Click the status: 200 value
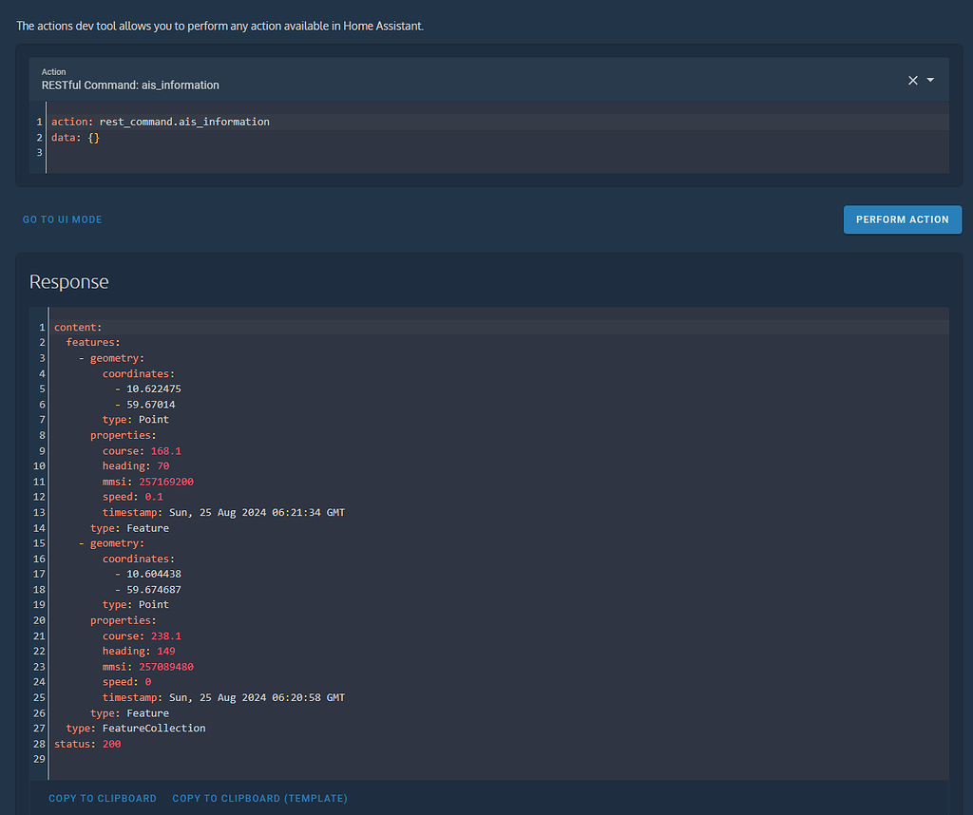The height and width of the screenshot is (815, 973). [x=111, y=744]
